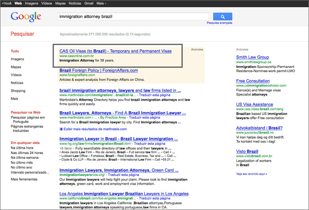The height and width of the screenshot is (210, 309).
Task: Click Veja seu anúncio aqui link
Action: [x=252, y=174]
